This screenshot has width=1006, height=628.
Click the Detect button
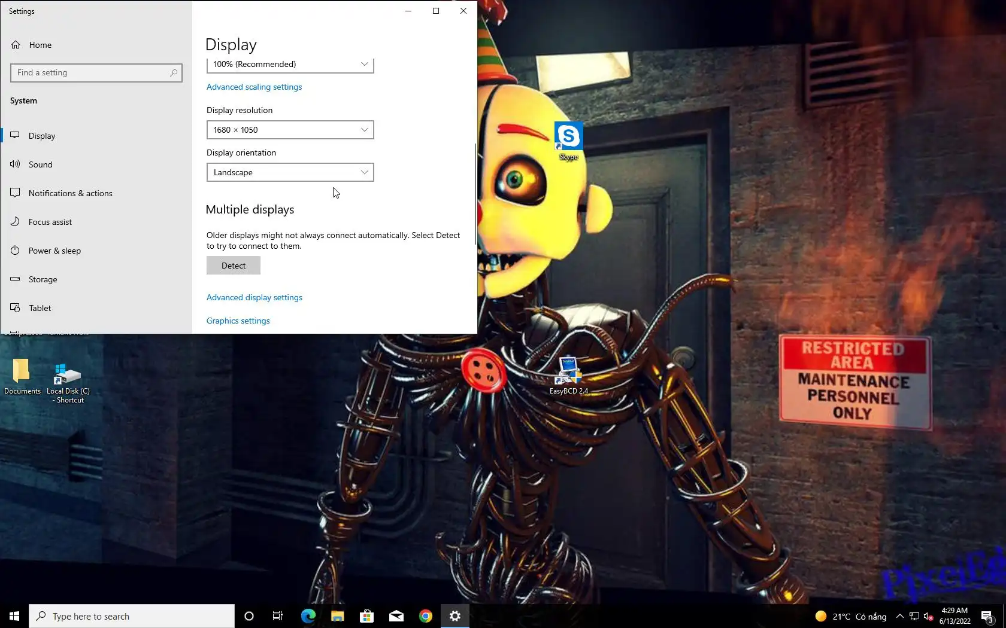234,266
